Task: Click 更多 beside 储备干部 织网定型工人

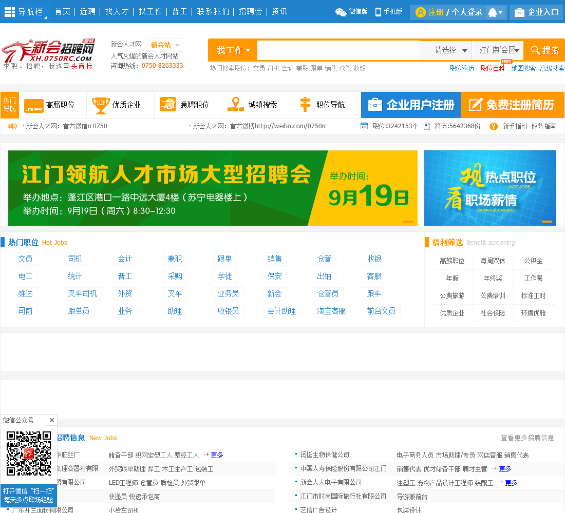Action: 217,455
